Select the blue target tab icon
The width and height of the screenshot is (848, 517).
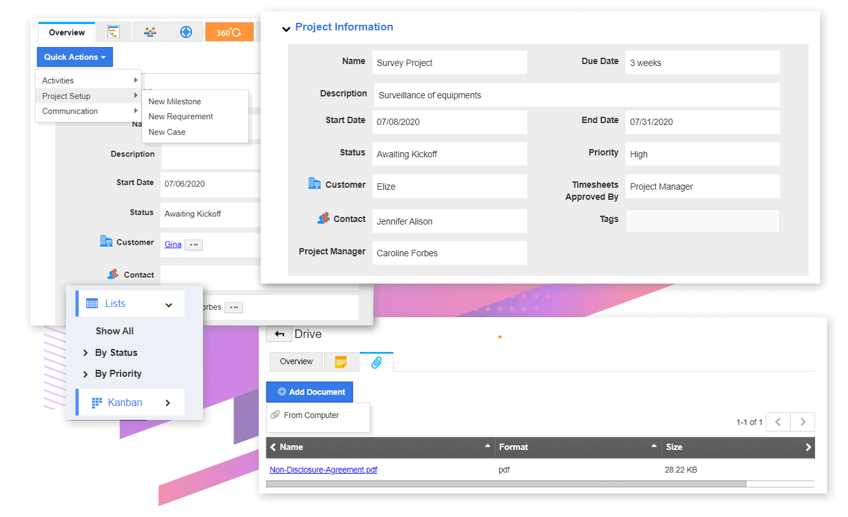186,32
